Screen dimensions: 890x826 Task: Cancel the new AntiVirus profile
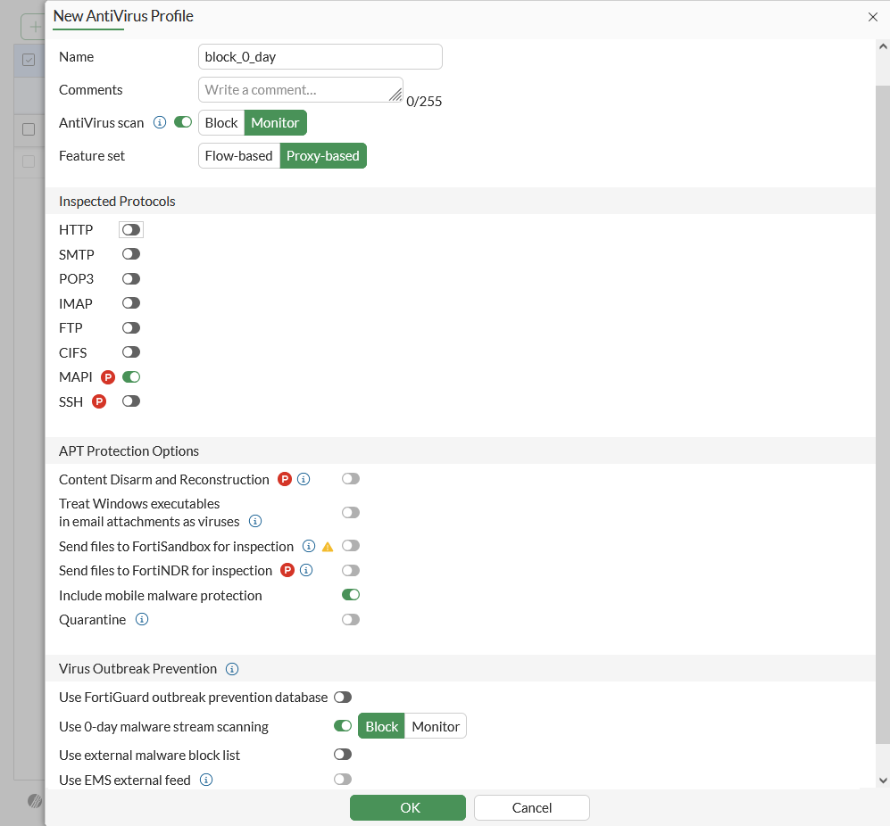pyautogui.click(x=531, y=807)
